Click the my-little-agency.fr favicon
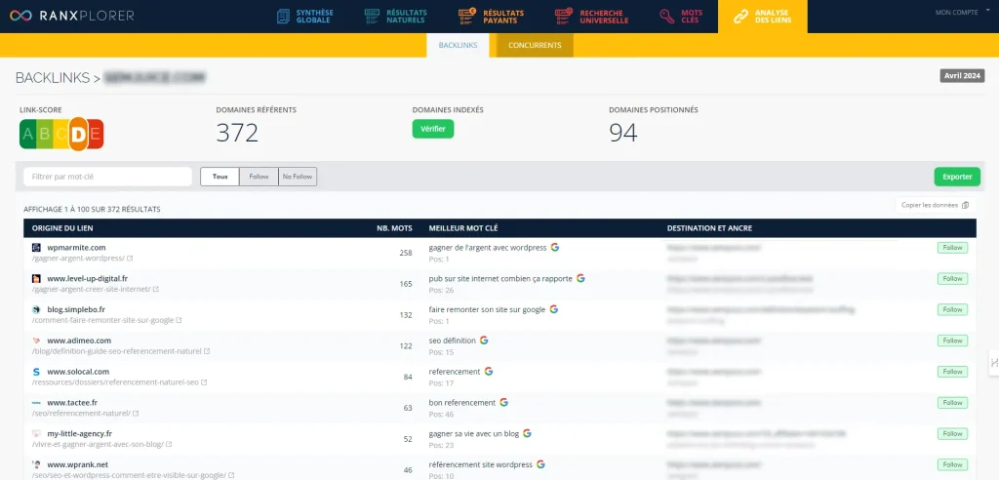999x480 pixels. tap(36, 433)
